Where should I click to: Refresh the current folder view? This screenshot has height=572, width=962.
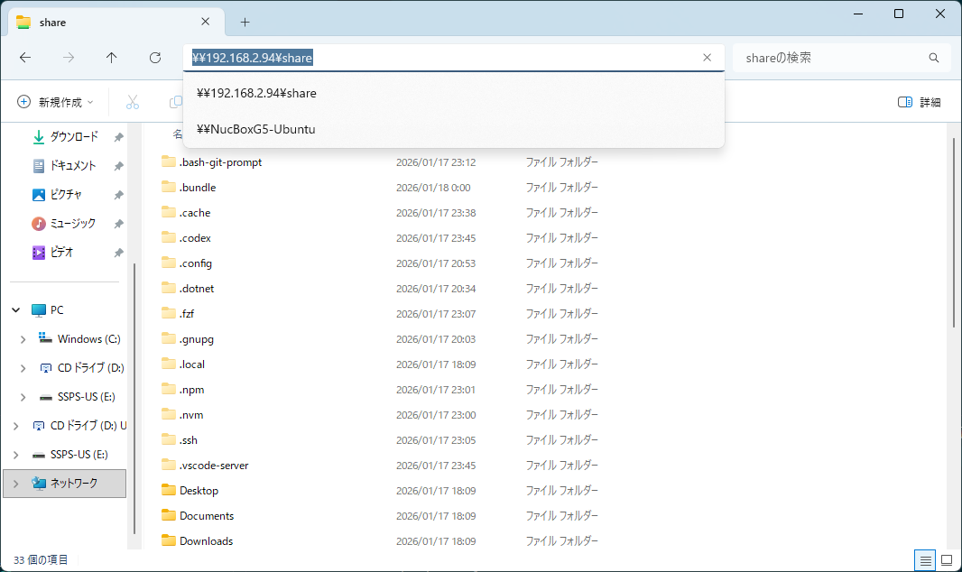point(154,57)
